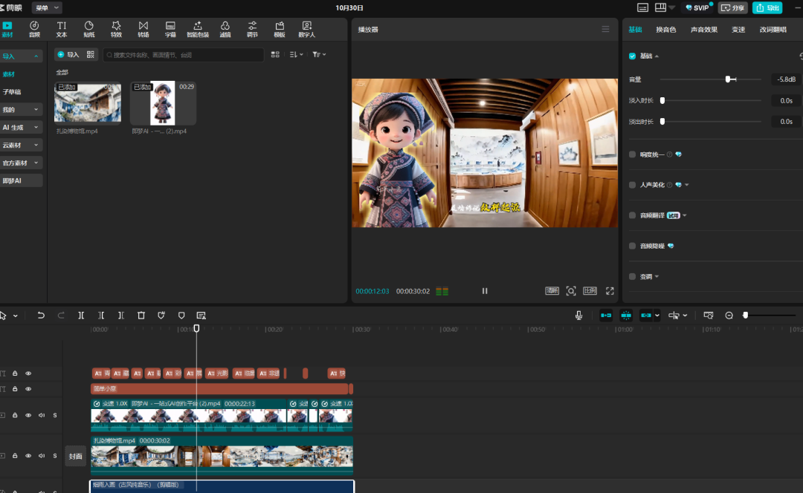
Task: Expand the AI 生成 sidebar section
Action: [21, 127]
